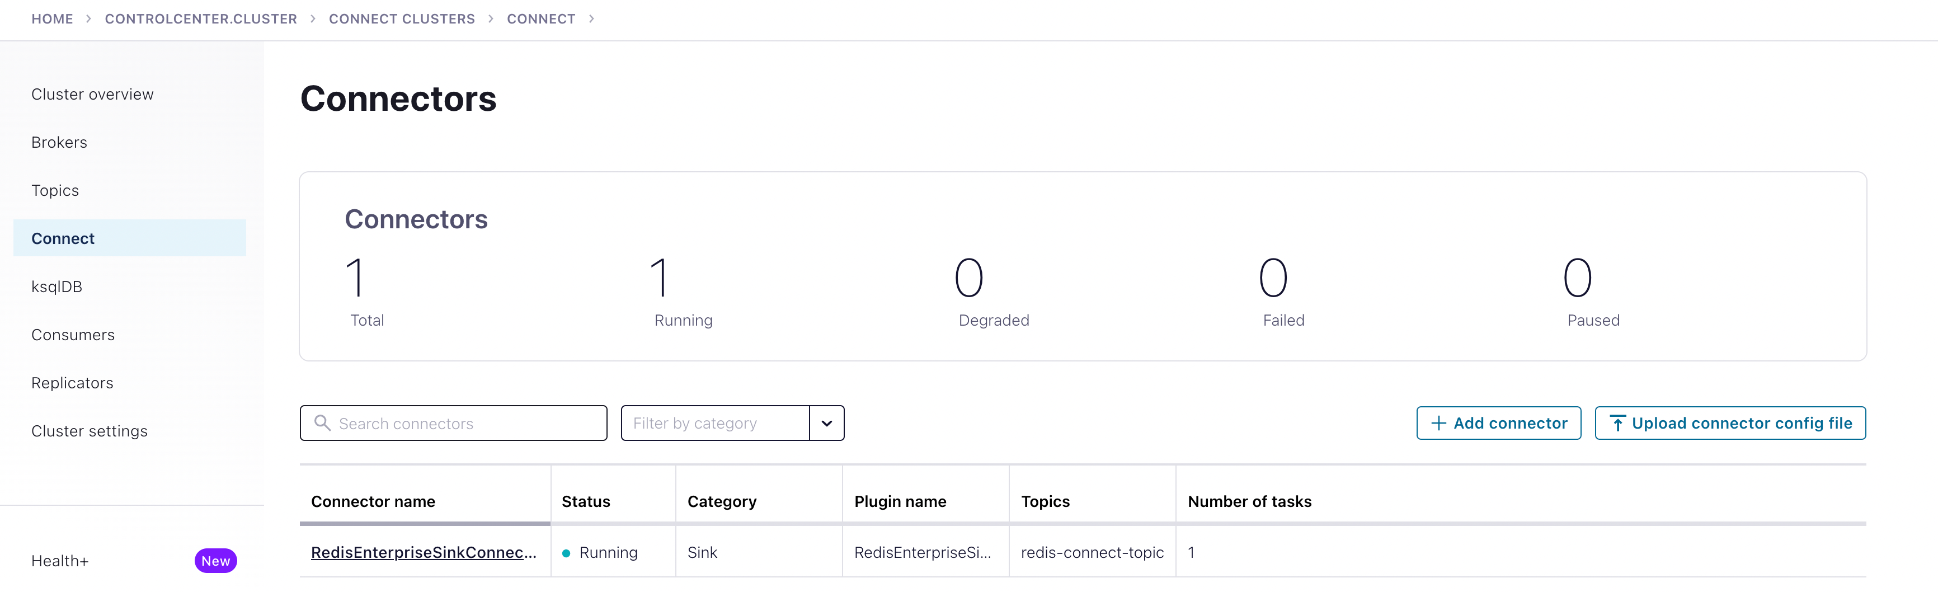Open the RedisEnterpriseSinkConnector link
This screenshot has width=1938, height=592.
pos(424,552)
